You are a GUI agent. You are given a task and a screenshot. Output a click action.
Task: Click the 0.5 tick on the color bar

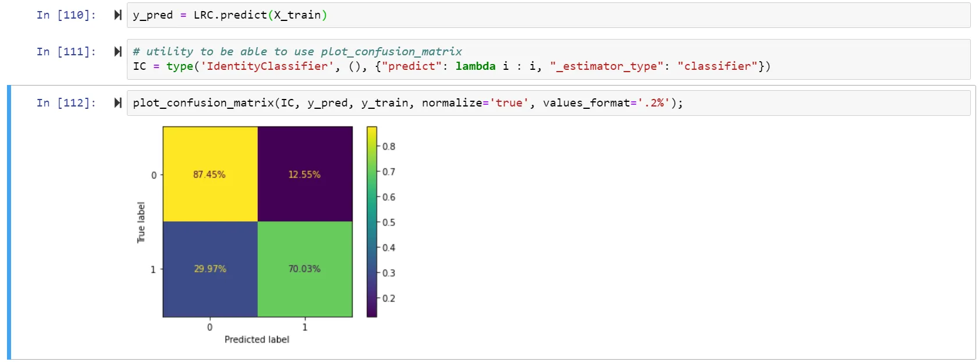389,222
